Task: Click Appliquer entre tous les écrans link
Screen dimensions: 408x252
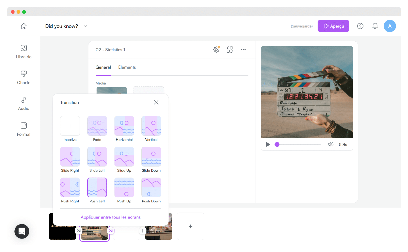Action: pyautogui.click(x=110, y=217)
